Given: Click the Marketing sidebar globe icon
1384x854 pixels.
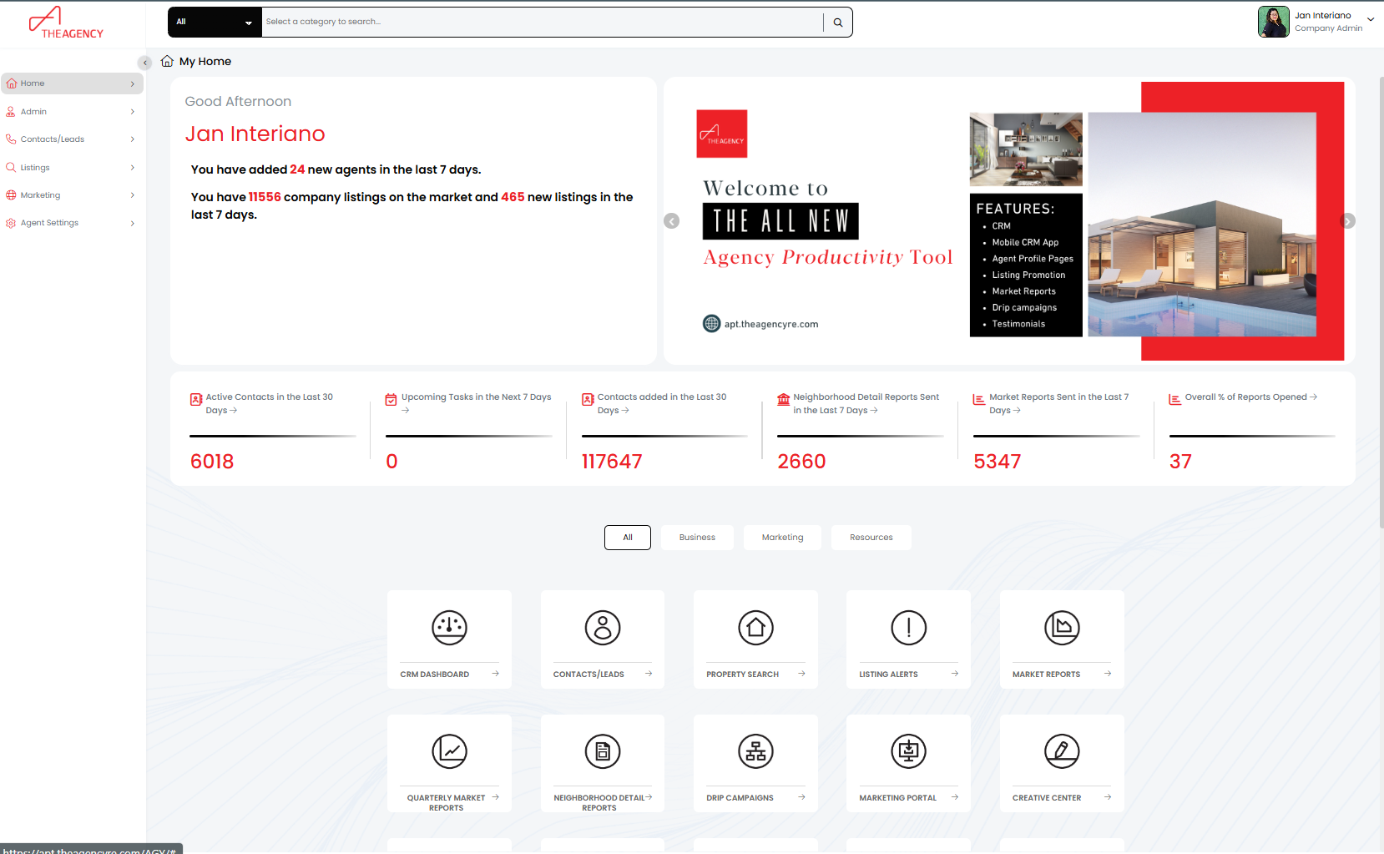Looking at the screenshot, I should coord(11,195).
